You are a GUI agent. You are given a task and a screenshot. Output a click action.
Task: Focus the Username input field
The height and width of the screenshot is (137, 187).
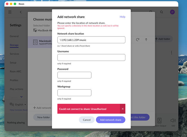tap(91, 58)
